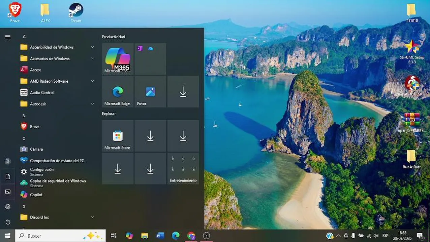Click download tile below Microsoft Store
This screenshot has width=430, height=242.
[118, 168]
